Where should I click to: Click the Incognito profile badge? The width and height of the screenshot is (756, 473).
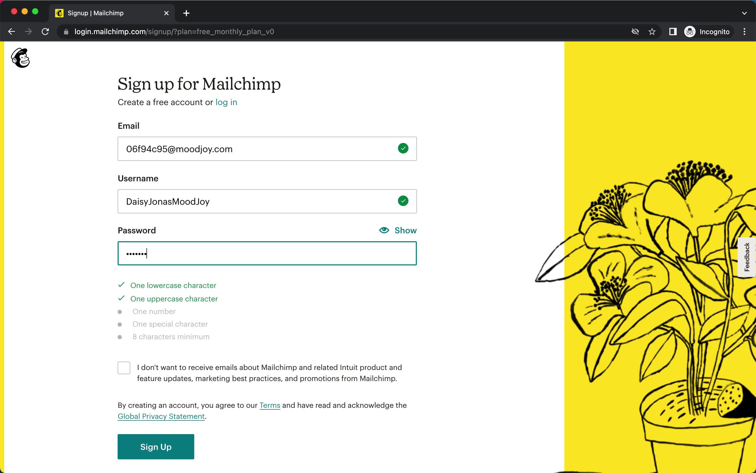tap(707, 32)
